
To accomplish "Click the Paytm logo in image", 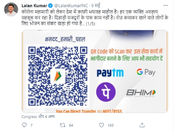I will [110, 73].
